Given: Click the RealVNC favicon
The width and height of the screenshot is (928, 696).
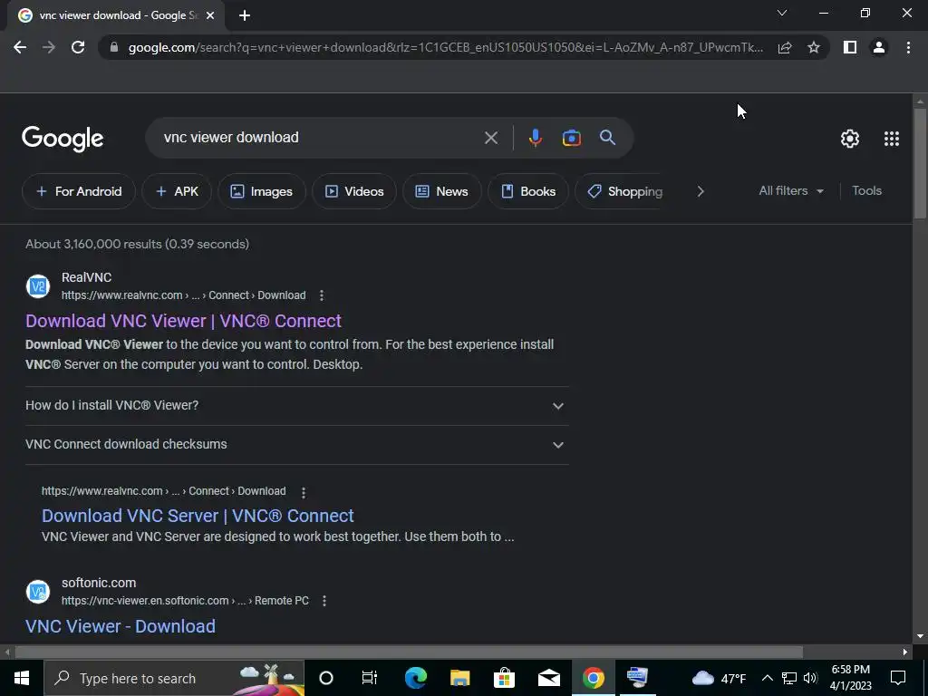Looking at the screenshot, I should 38,286.
